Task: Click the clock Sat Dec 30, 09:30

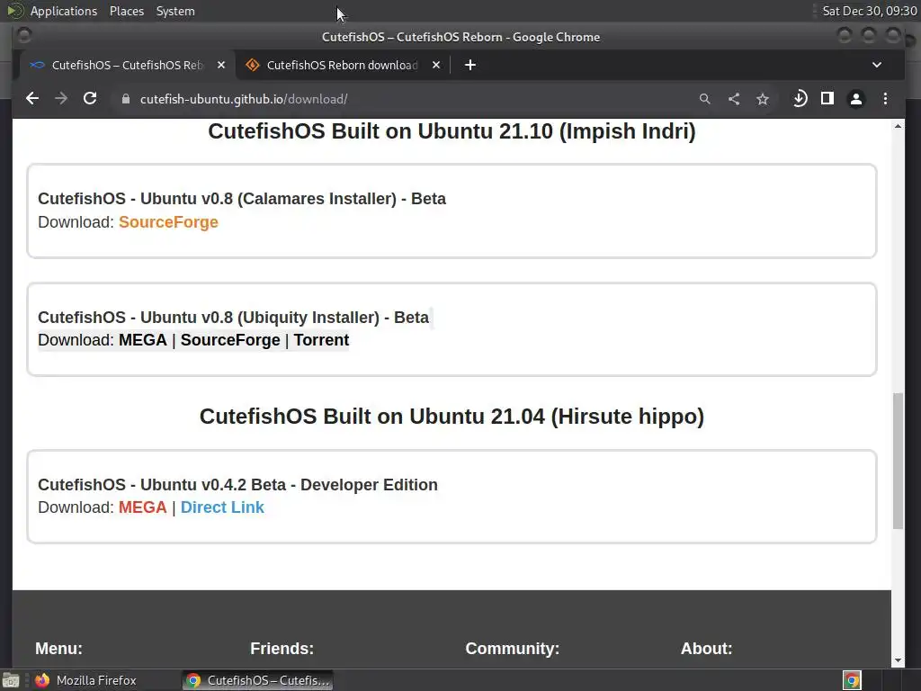Action: pyautogui.click(x=870, y=11)
